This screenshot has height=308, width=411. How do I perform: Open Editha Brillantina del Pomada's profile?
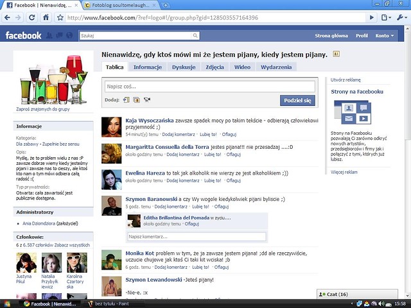(x=176, y=218)
